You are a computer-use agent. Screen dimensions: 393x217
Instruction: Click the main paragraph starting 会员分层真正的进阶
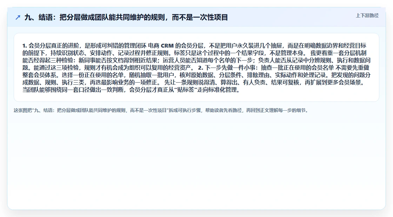196,68
